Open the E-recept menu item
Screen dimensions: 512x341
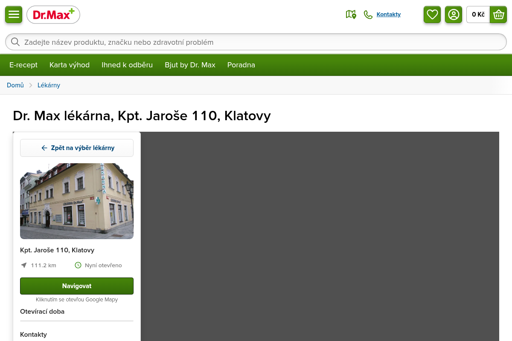pyautogui.click(x=23, y=65)
